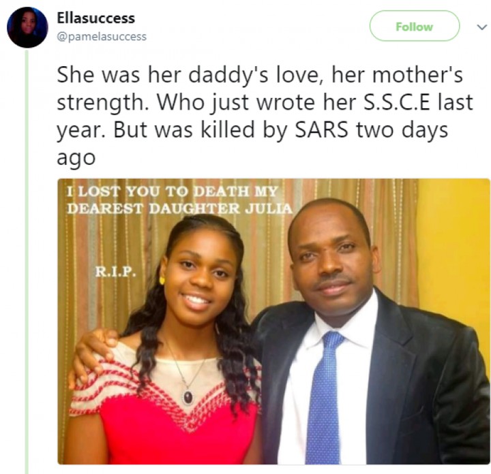Image resolution: width=491 pixels, height=474 pixels.
Task: Click the Ellasuccess profile avatar
Action: click(27, 28)
